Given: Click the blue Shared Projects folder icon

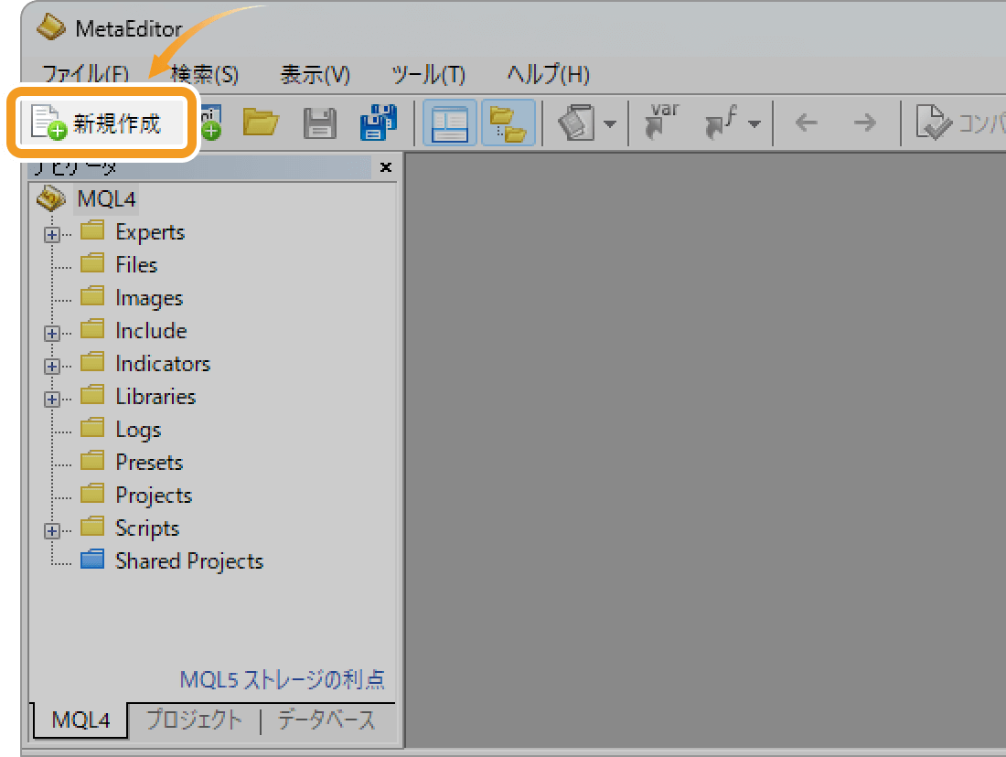Looking at the screenshot, I should coord(92,559).
